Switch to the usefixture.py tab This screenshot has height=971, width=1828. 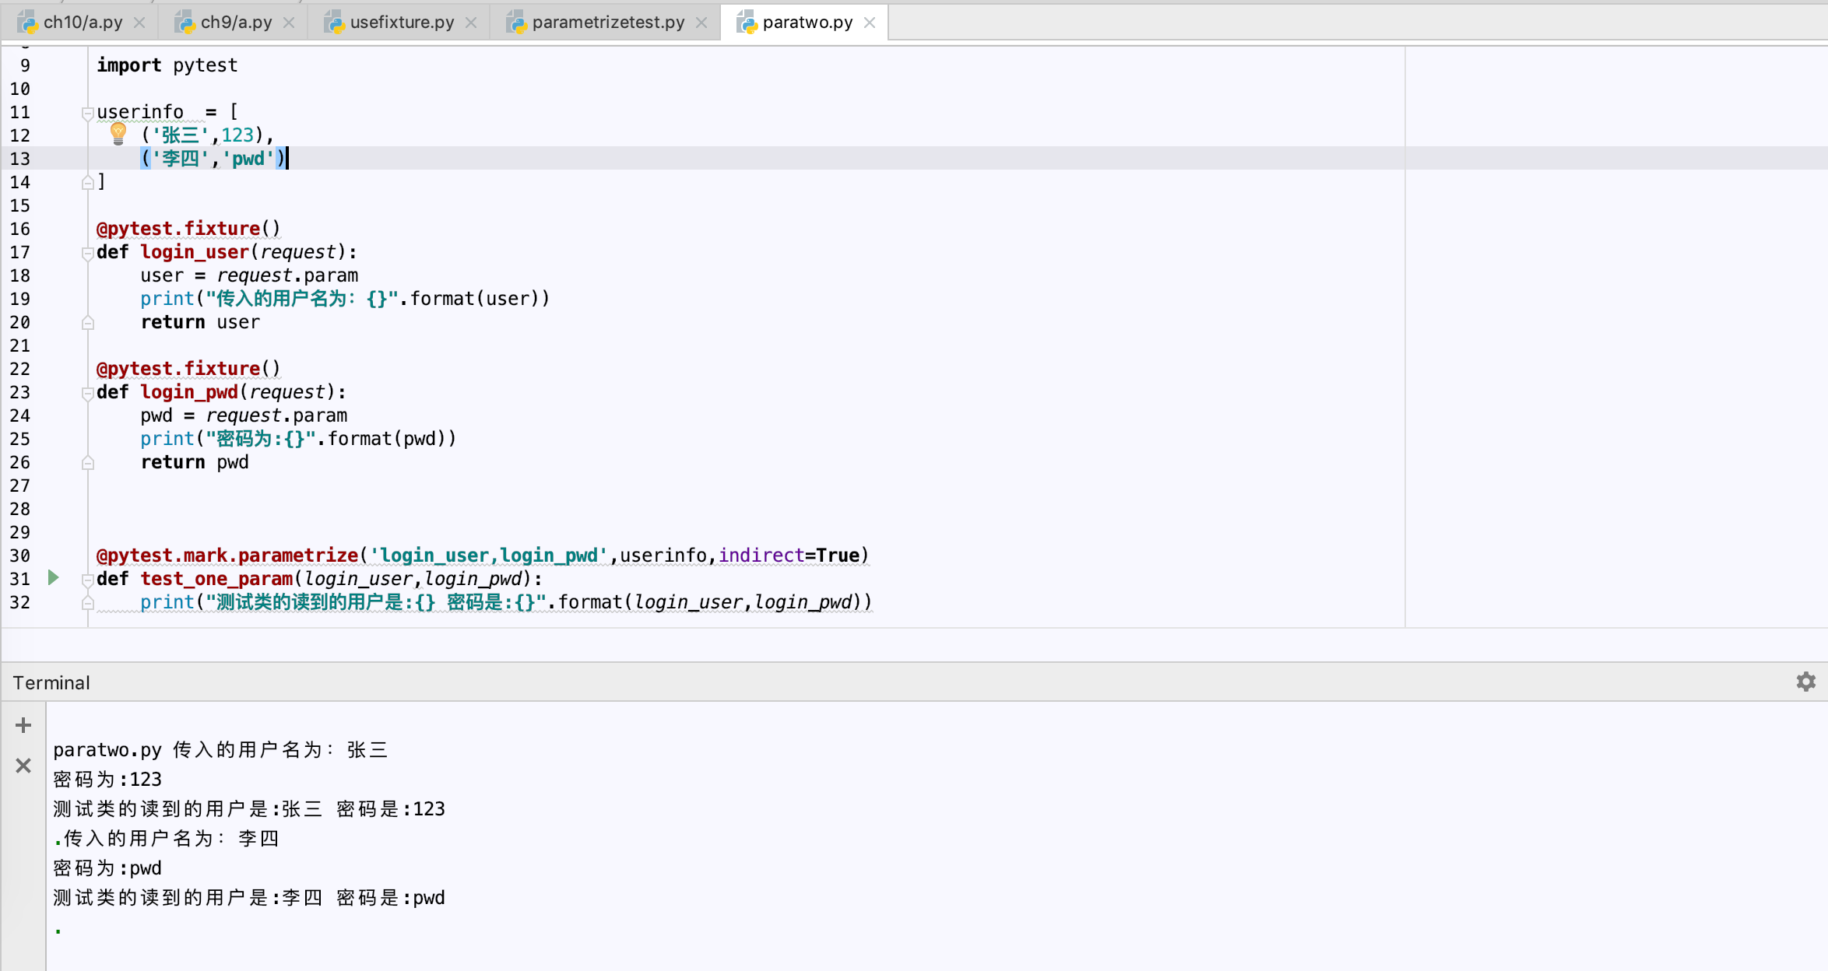point(401,23)
